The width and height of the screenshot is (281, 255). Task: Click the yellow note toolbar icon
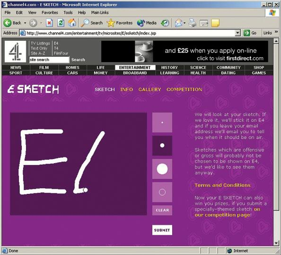pyautogui.click(x=215, y=23)
